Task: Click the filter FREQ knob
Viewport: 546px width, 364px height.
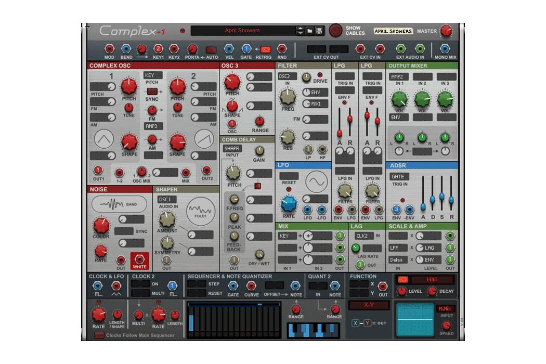Action: [x=287, y=97]
